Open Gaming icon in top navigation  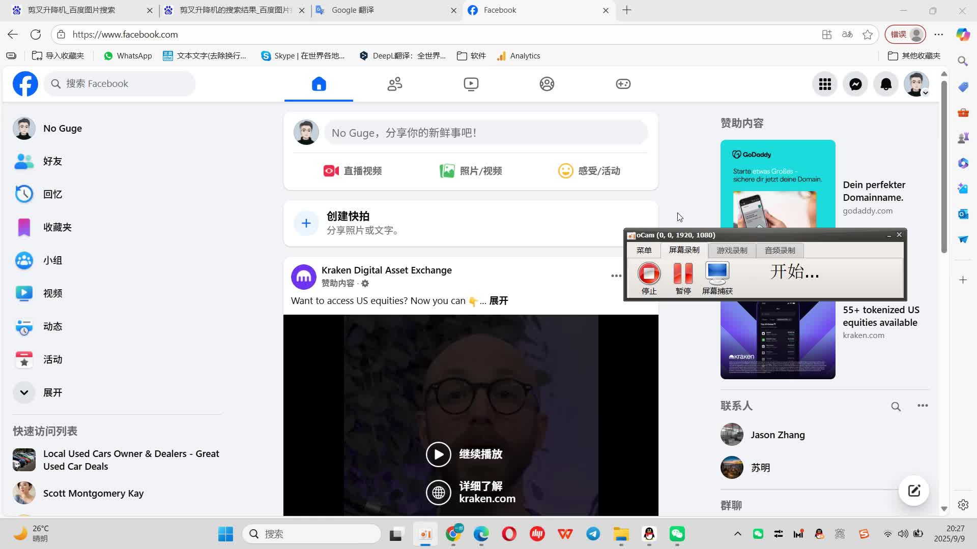click(623, 84)
